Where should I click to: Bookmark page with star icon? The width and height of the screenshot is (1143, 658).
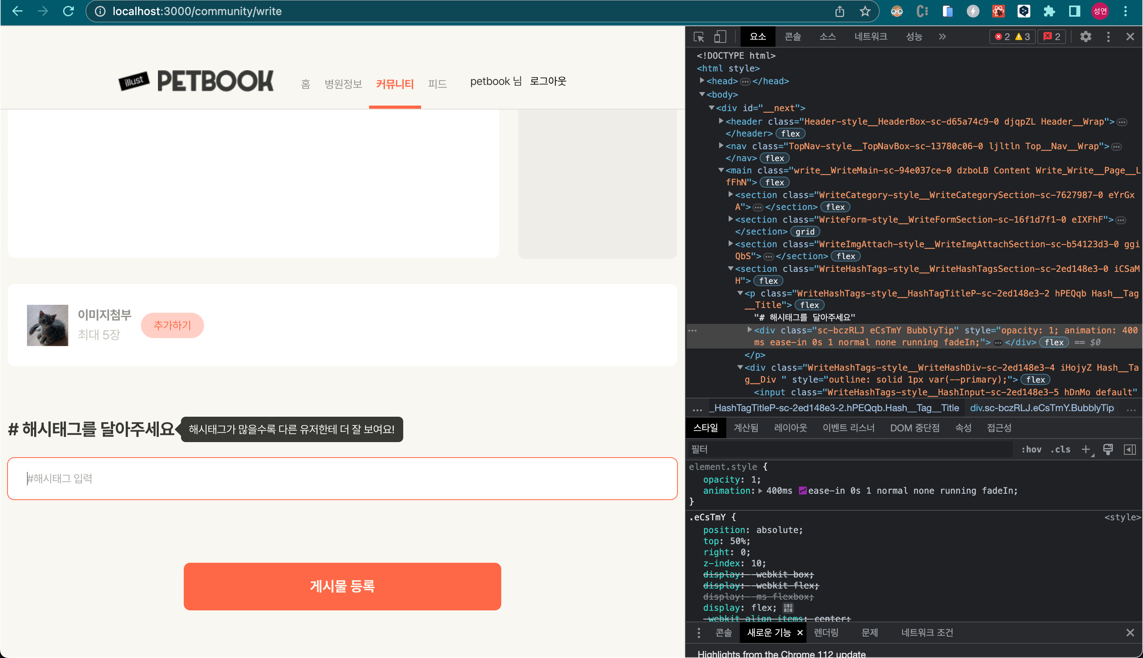point(865,11)
